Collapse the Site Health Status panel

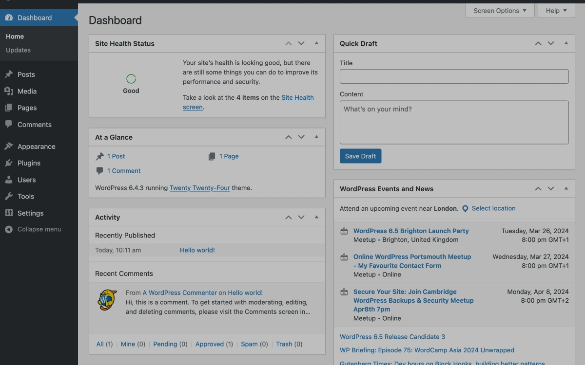pyautogui.click(x=316, y=43)
